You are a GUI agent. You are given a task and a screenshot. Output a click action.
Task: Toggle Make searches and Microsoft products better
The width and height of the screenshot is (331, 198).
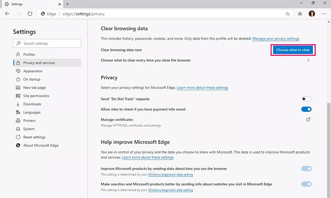click(306, 184)
